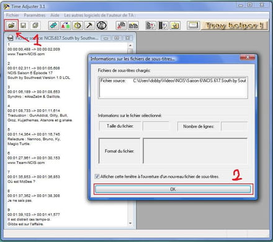Click the subtitle scrollbar up arrow
The image size is (273, 242).
coord(130,45)
